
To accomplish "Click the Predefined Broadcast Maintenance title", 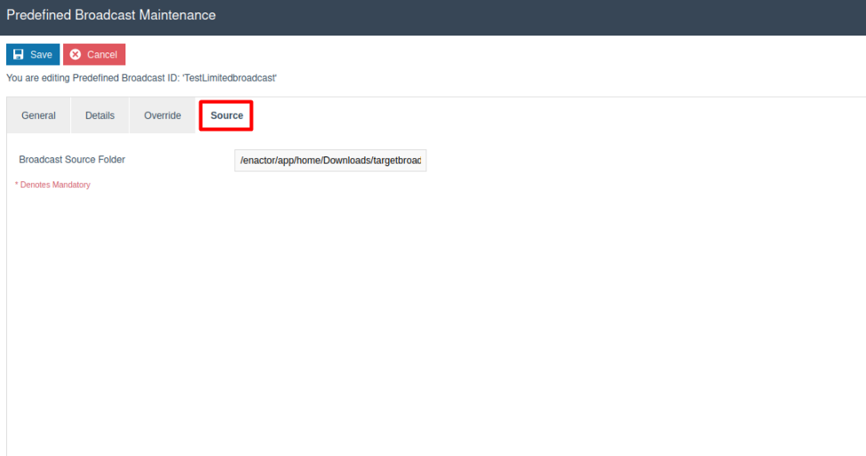I will [x=110, y=15].
